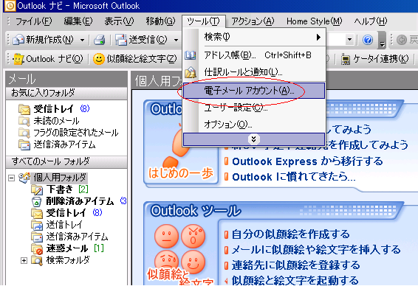The width and height of the screenshot is (418, 286).
Task: Click the 送受信 send/receive icon
Action: 121,40
